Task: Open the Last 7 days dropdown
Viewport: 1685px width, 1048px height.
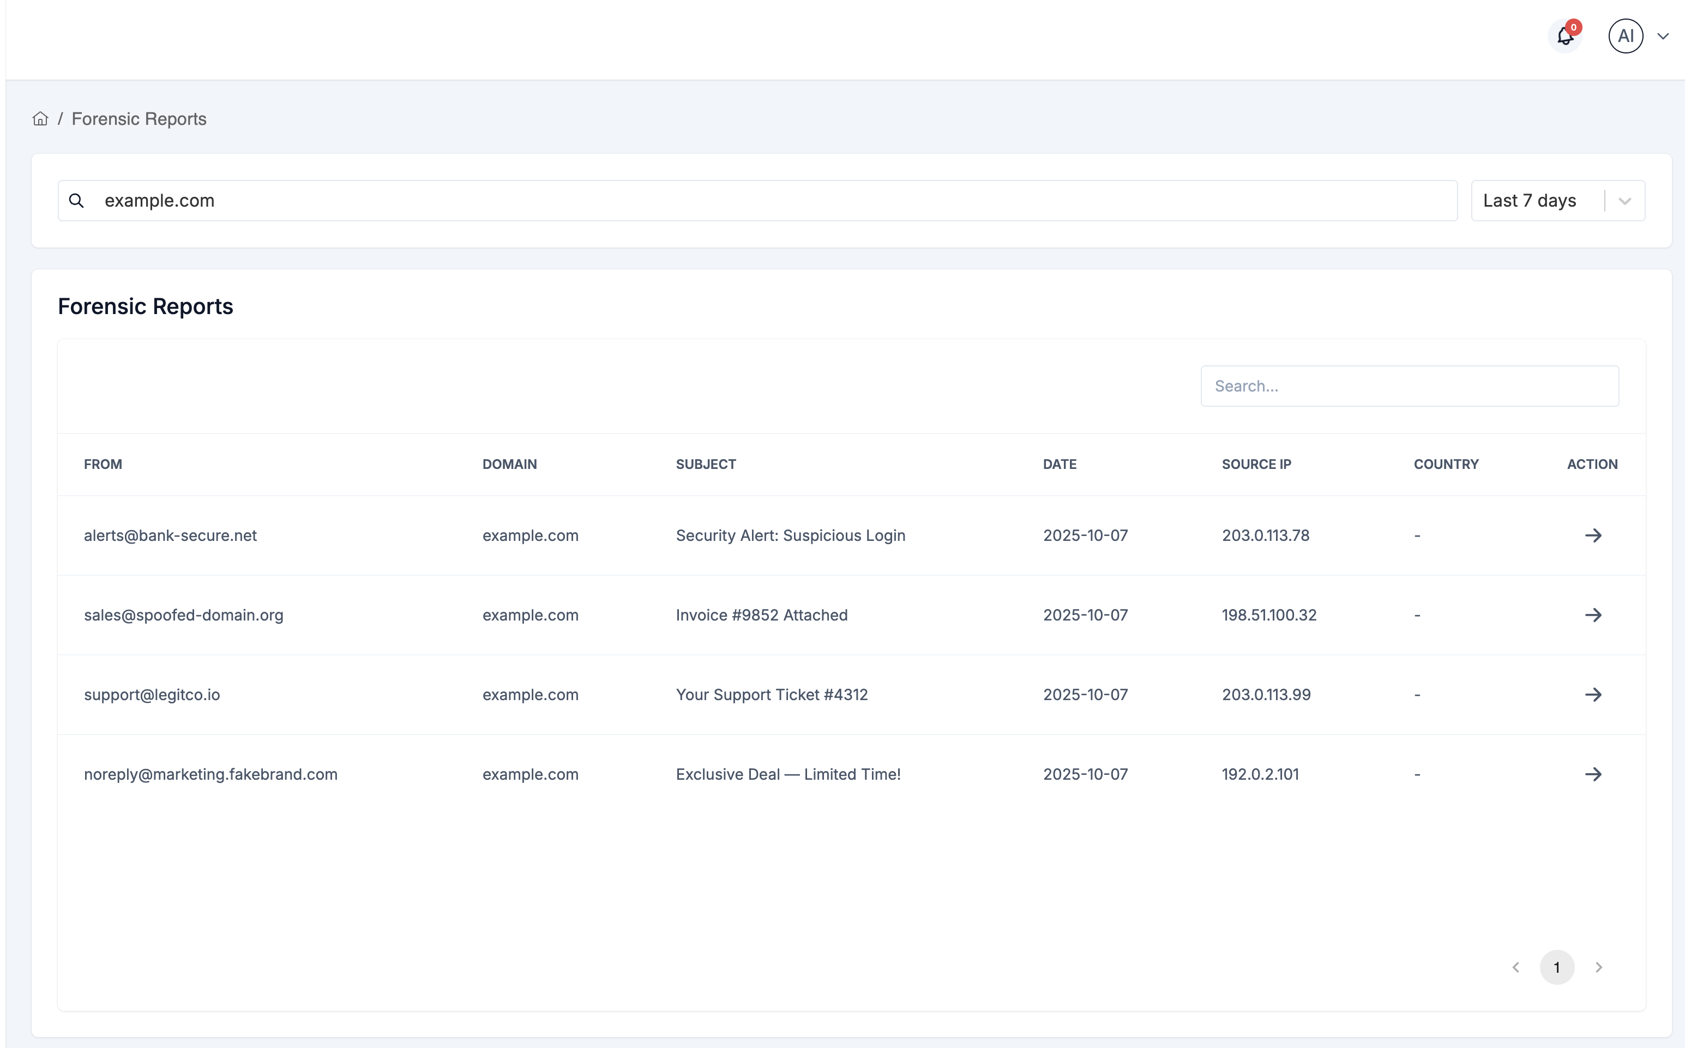Action: (x=1557, y=200)
